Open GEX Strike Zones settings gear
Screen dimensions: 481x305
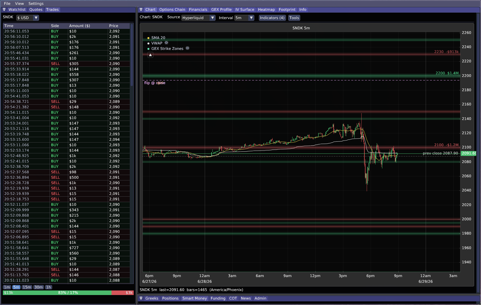tap(187, 48)
